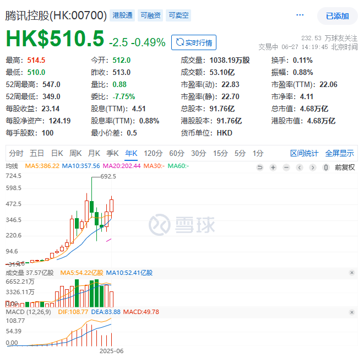Switch to the 五日 chart tab
364x357 pixels.
(37, 153)
